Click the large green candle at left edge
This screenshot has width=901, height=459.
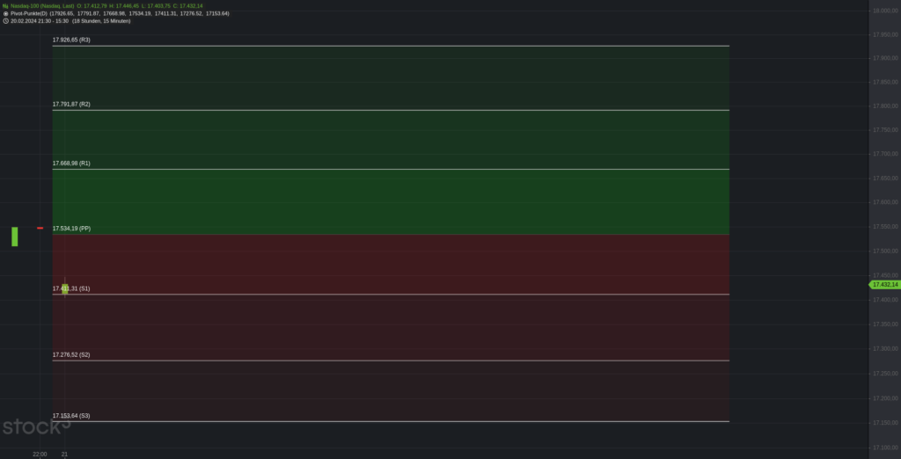(x=15, y=237)
